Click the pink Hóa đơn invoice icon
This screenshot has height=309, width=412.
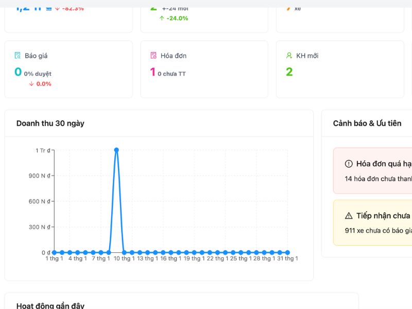153,56
